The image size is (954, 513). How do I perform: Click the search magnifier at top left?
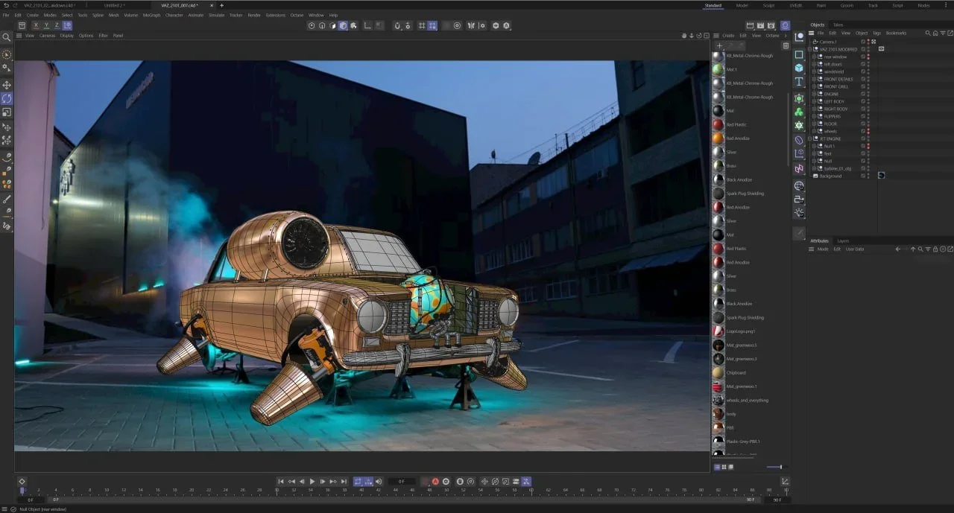point(7,37)
